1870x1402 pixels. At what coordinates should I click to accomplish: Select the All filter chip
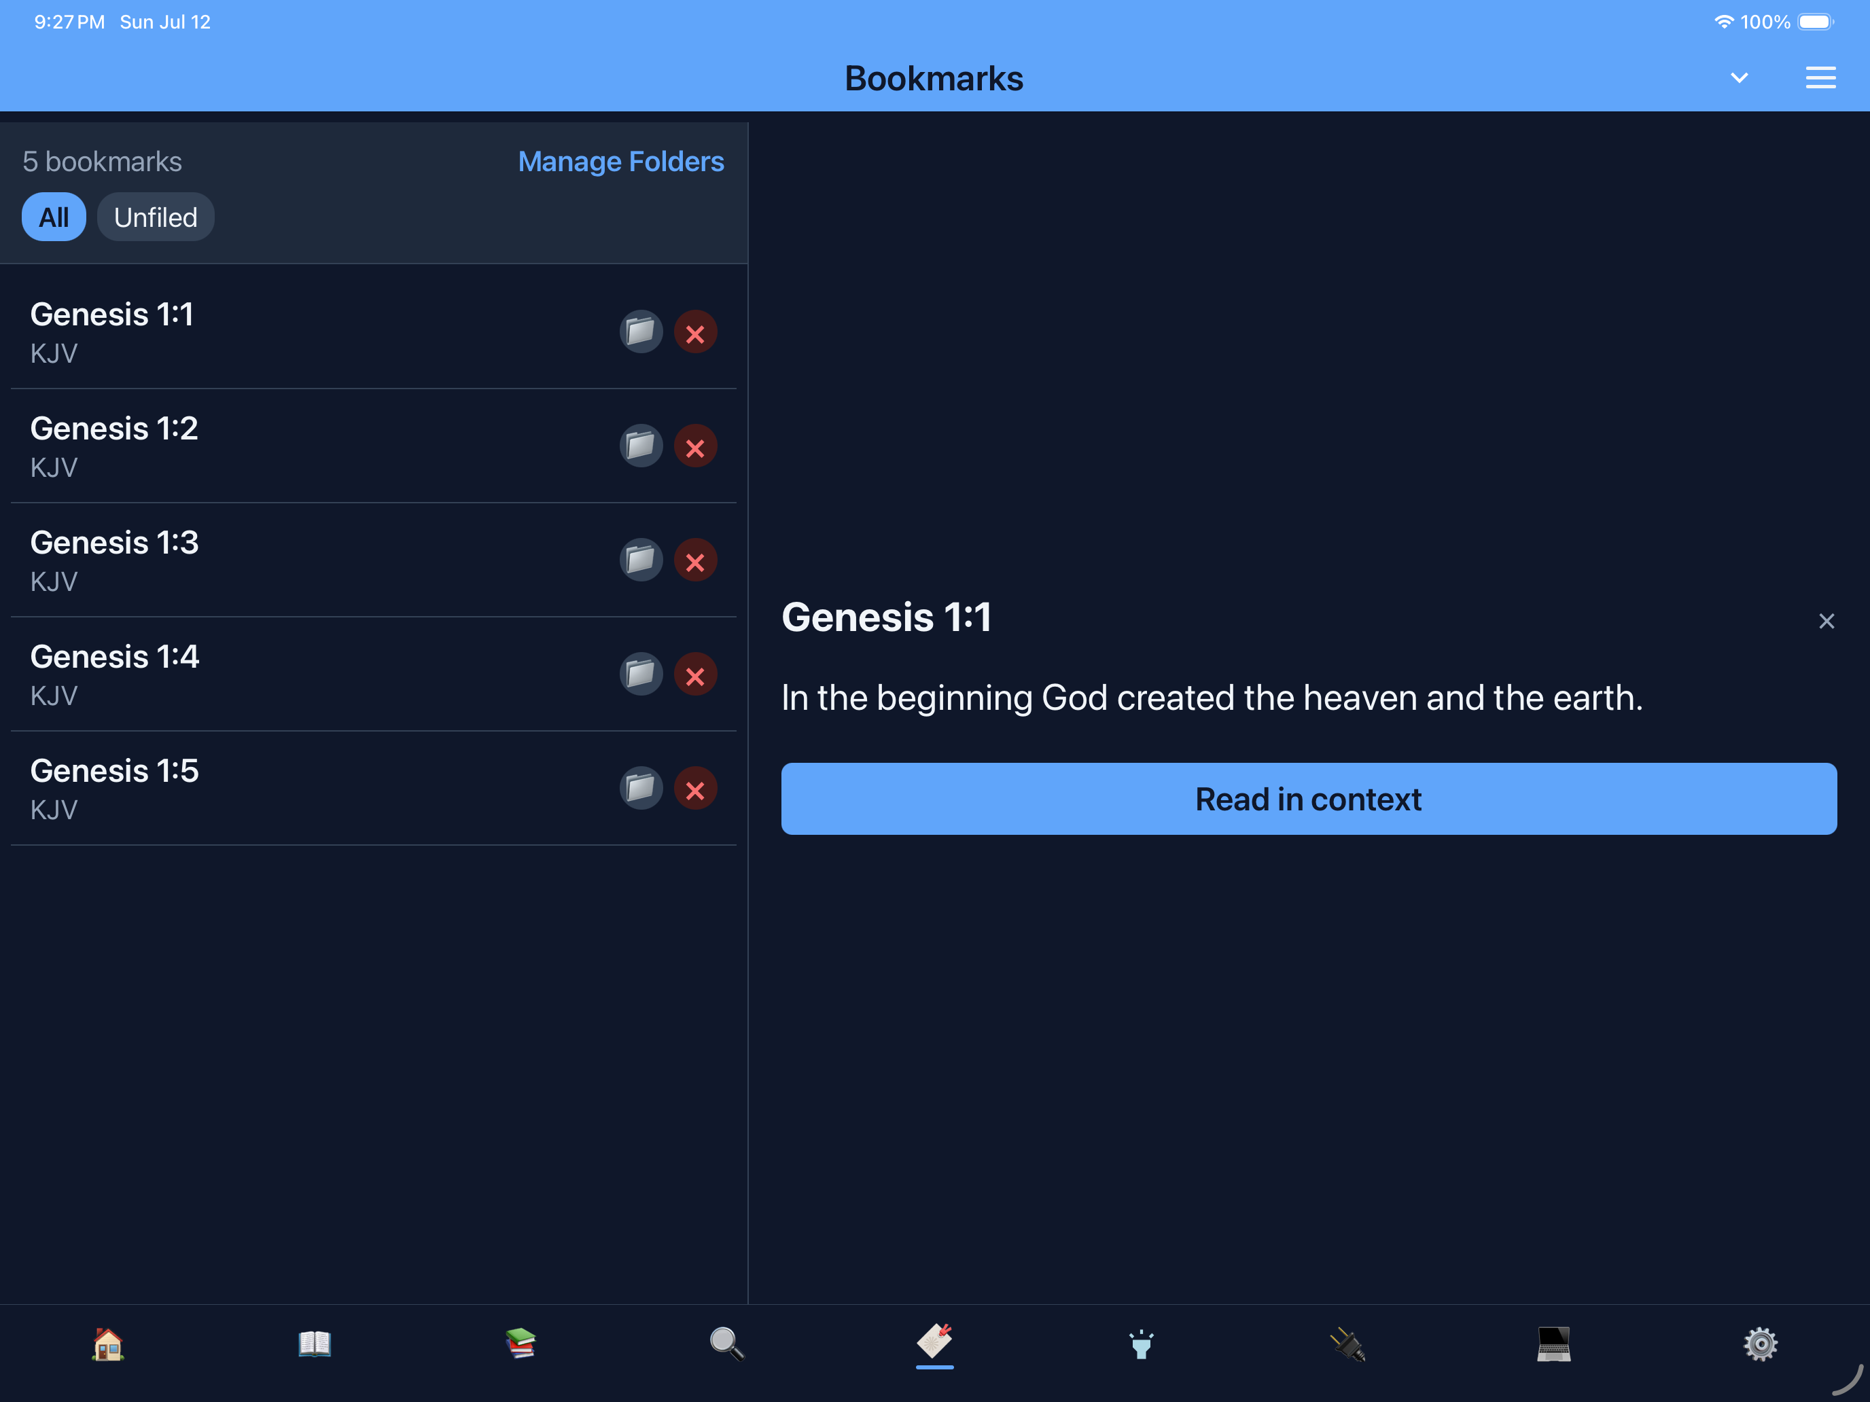pos(54,217)
